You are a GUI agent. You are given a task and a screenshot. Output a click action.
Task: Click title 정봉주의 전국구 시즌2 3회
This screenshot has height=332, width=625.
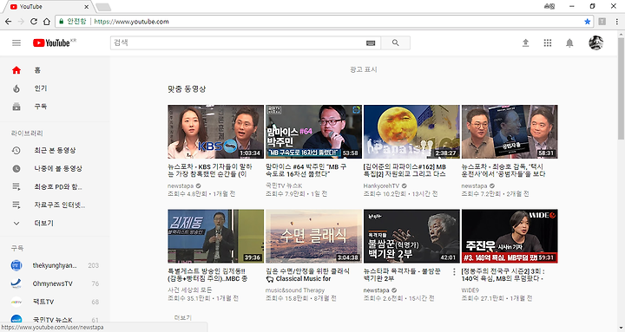503,275
